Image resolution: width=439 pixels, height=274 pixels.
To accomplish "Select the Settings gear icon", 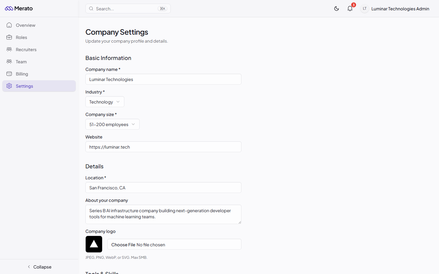I will pos(9,86).
